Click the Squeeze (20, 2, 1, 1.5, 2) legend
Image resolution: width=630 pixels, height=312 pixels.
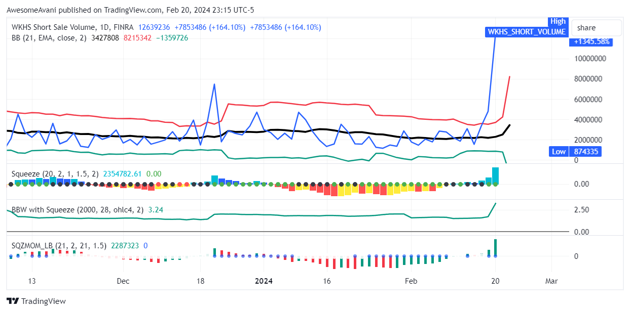pos(56,173)
